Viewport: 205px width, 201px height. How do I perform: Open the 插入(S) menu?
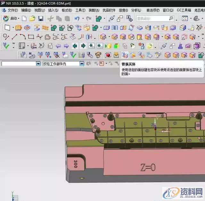[x=53, y=10]
